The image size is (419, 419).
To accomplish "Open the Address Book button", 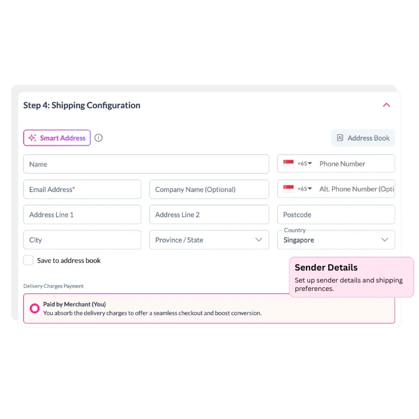I will (x=363, y=138).
